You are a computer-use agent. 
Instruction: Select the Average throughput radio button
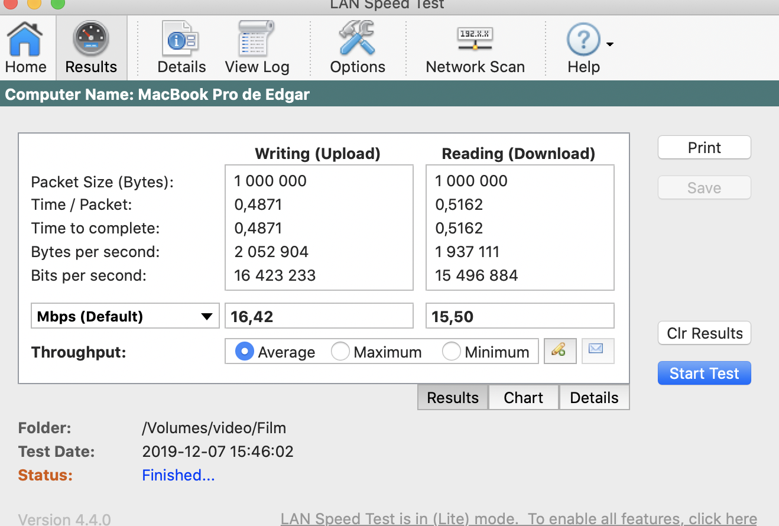244,352
